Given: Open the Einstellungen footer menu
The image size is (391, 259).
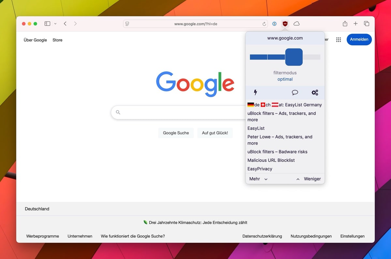Looking at the screenshot, I should pos(352,236).
